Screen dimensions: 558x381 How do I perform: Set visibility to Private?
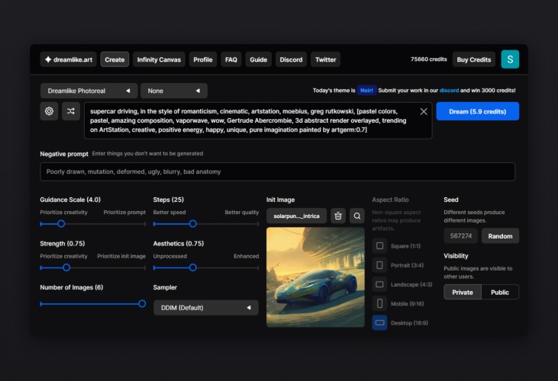(x=463, y=292)
